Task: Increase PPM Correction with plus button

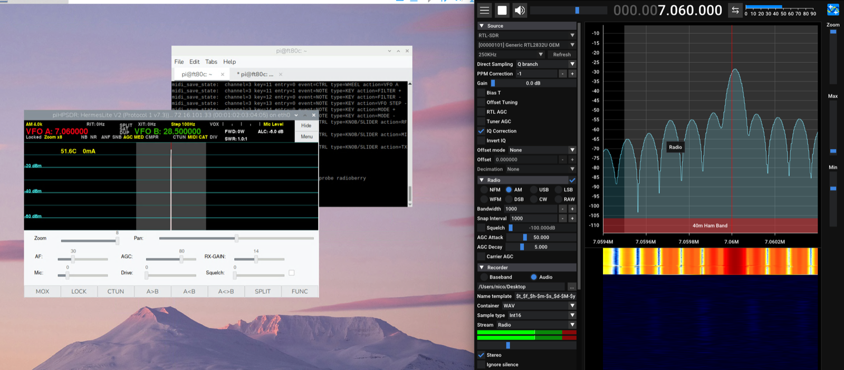Action: (x=572, y=74)
